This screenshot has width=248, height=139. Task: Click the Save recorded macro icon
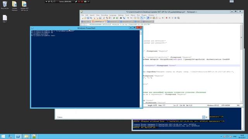coord(178,18)
